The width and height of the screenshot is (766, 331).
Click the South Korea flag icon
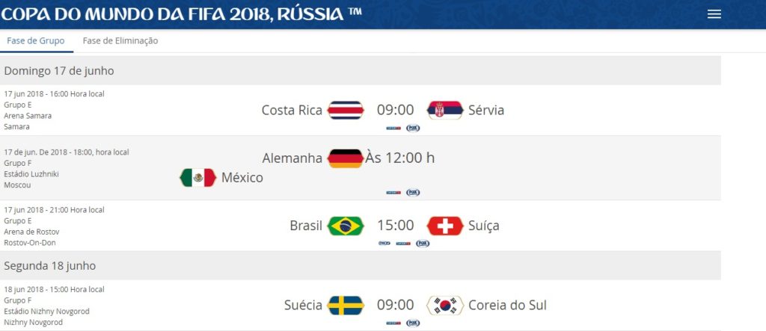pos(445,306)
